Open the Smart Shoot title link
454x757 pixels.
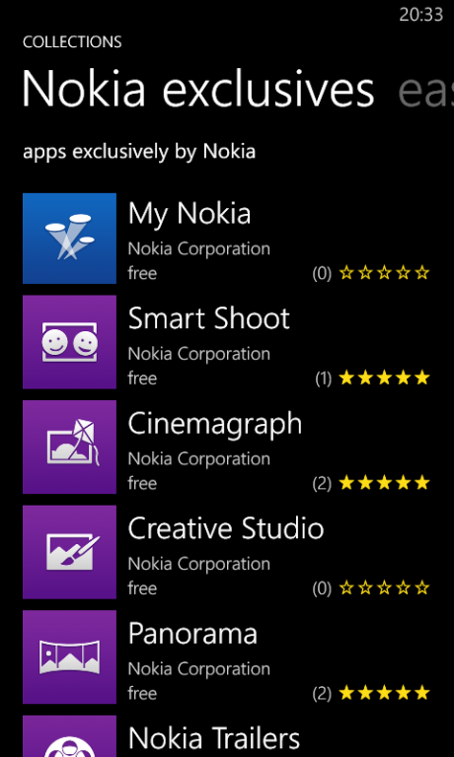(x=209, y=318)
